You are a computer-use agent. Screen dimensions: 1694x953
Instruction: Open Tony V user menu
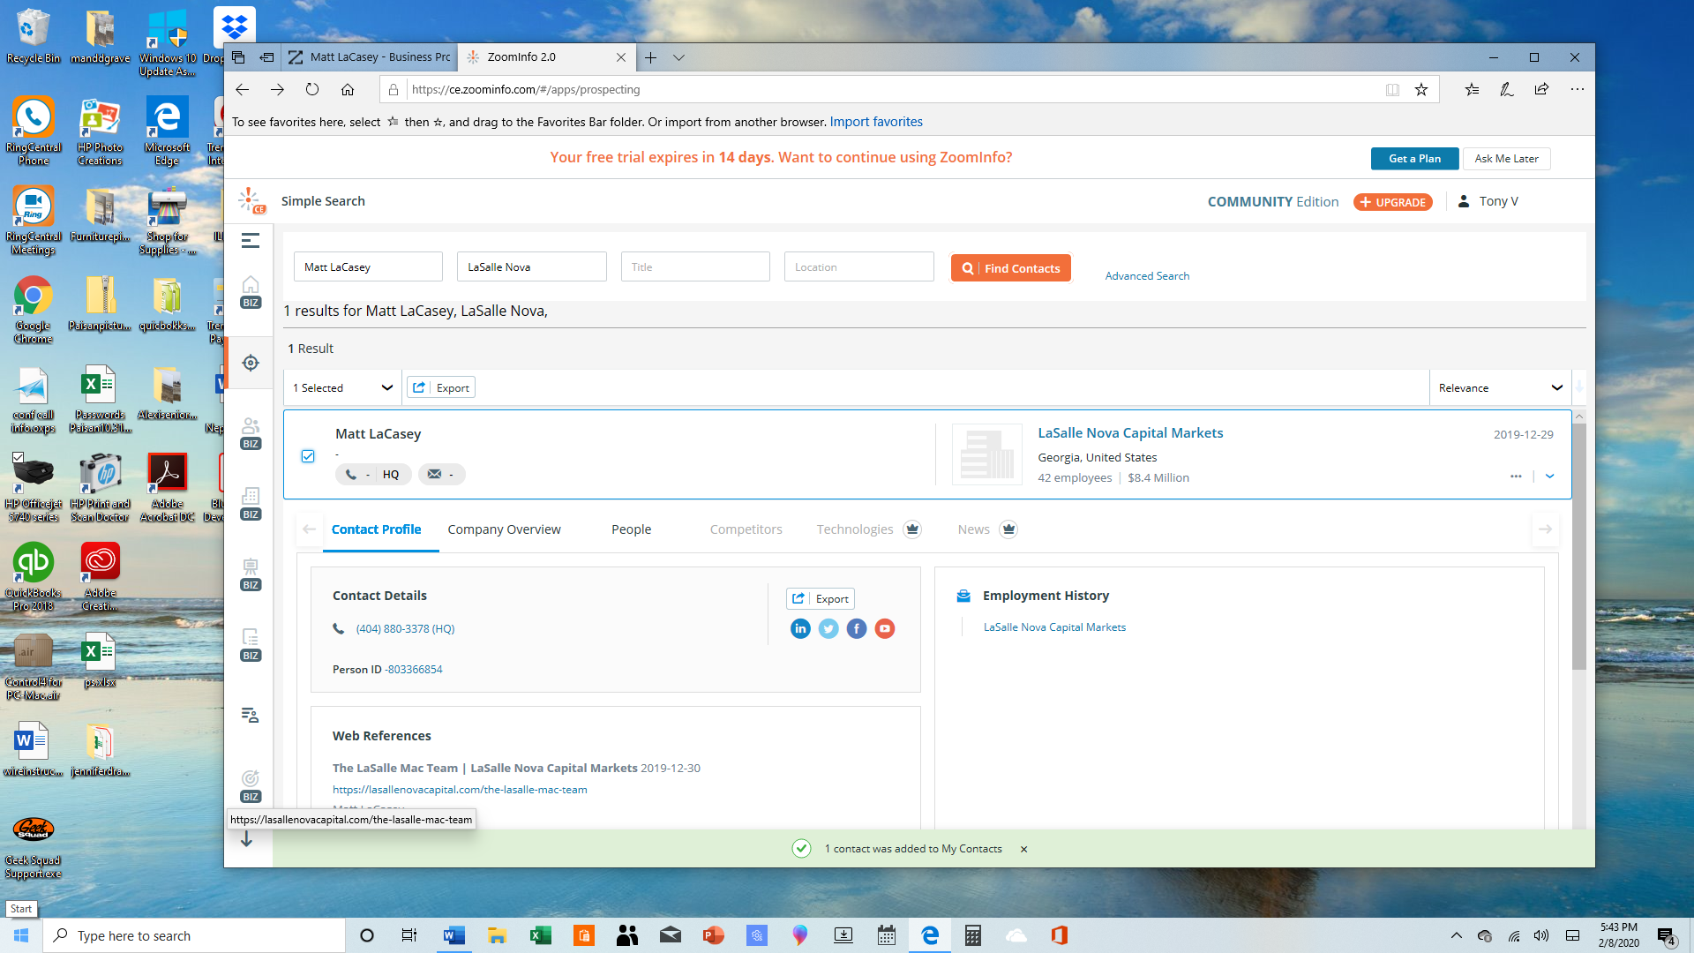(1488, 201)
